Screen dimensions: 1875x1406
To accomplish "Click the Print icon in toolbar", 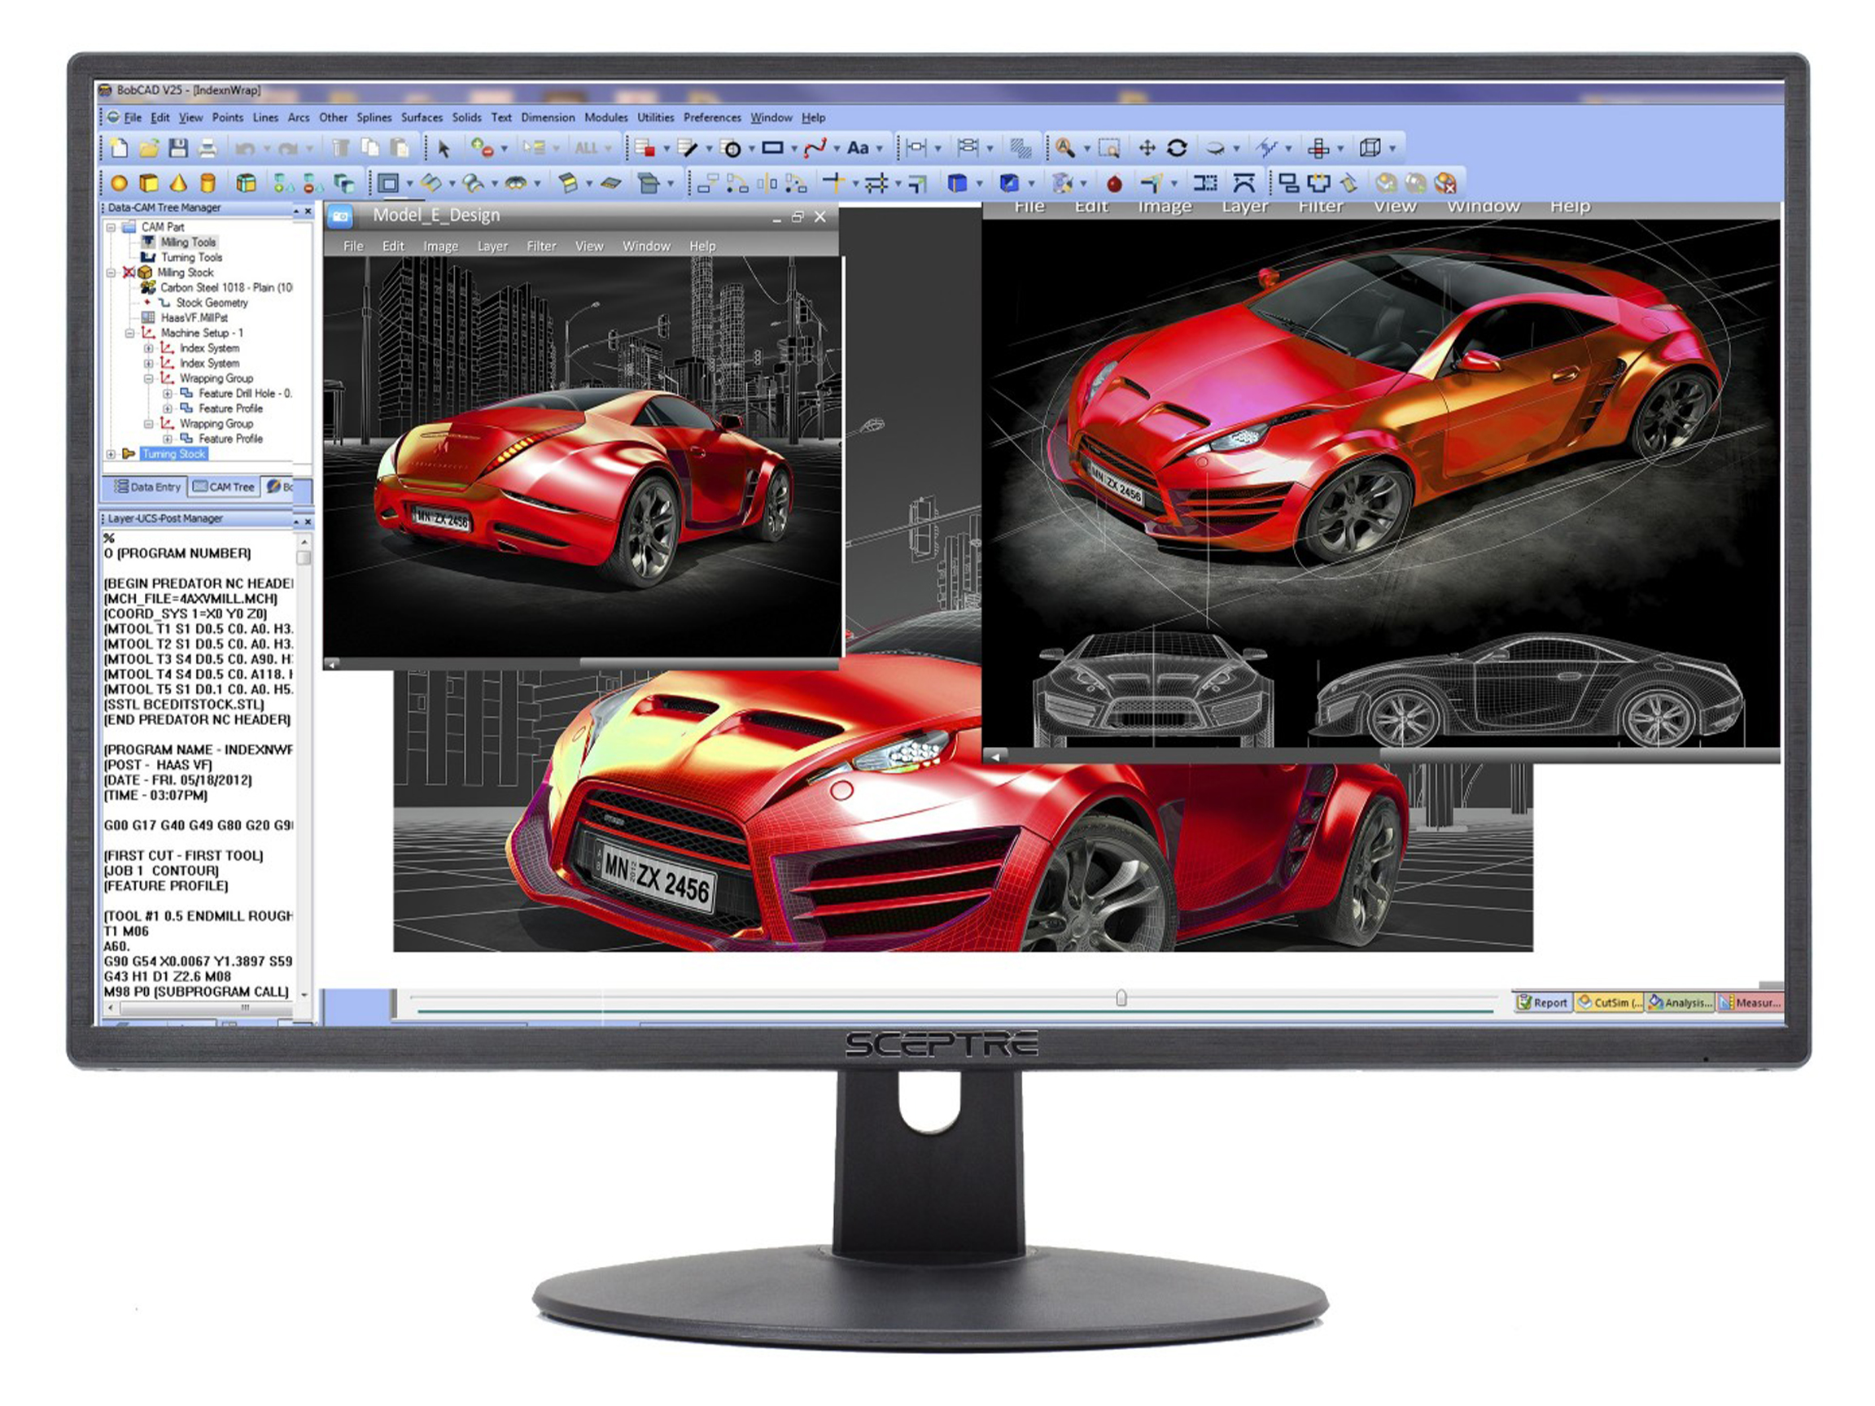I will point(208,149).
